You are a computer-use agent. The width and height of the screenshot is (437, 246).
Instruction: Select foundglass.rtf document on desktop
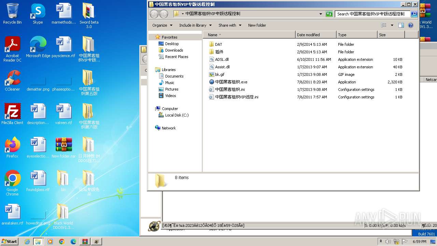38,181
